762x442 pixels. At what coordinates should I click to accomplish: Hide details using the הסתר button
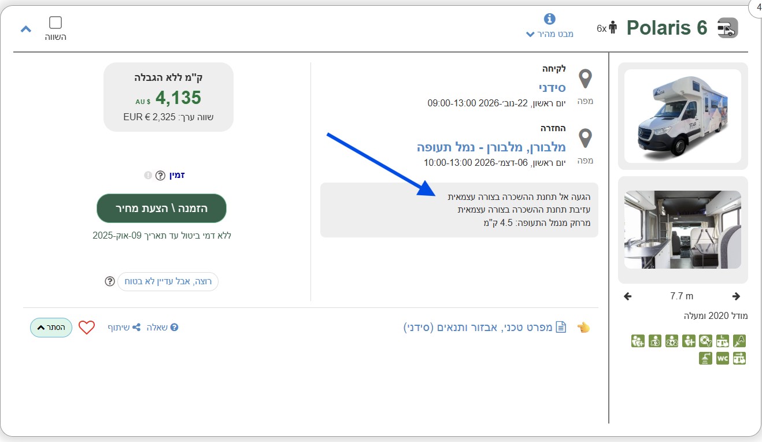[51, 328]
